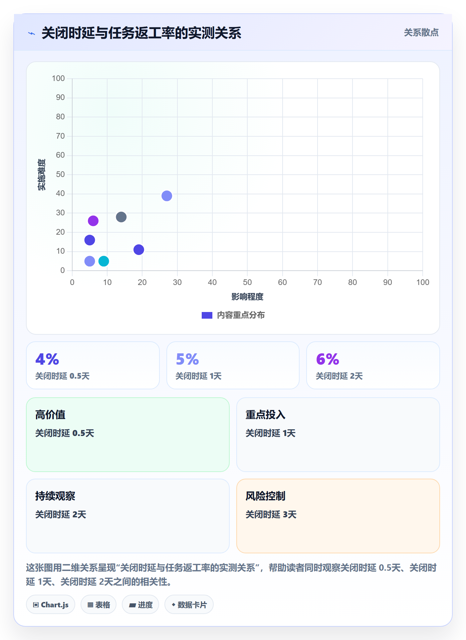Viewport: 466px width, 640px height.
Task: Click the gray scatter point near x 14
Action: click(121, 217)
